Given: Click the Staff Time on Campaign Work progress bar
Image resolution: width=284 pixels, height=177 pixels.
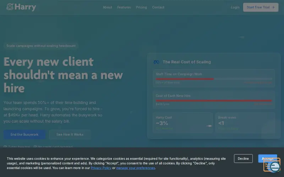Looking at the screenshot, I should [x=214, y=79].
